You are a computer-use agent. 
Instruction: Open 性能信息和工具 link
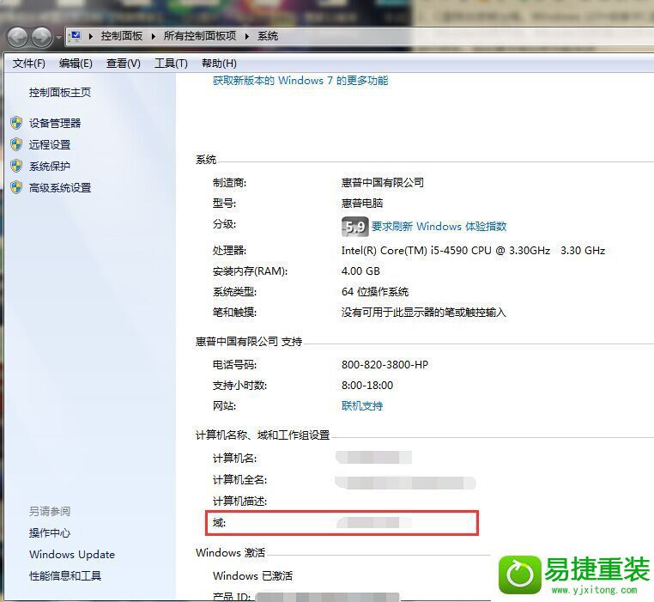(x=65, y=576)
